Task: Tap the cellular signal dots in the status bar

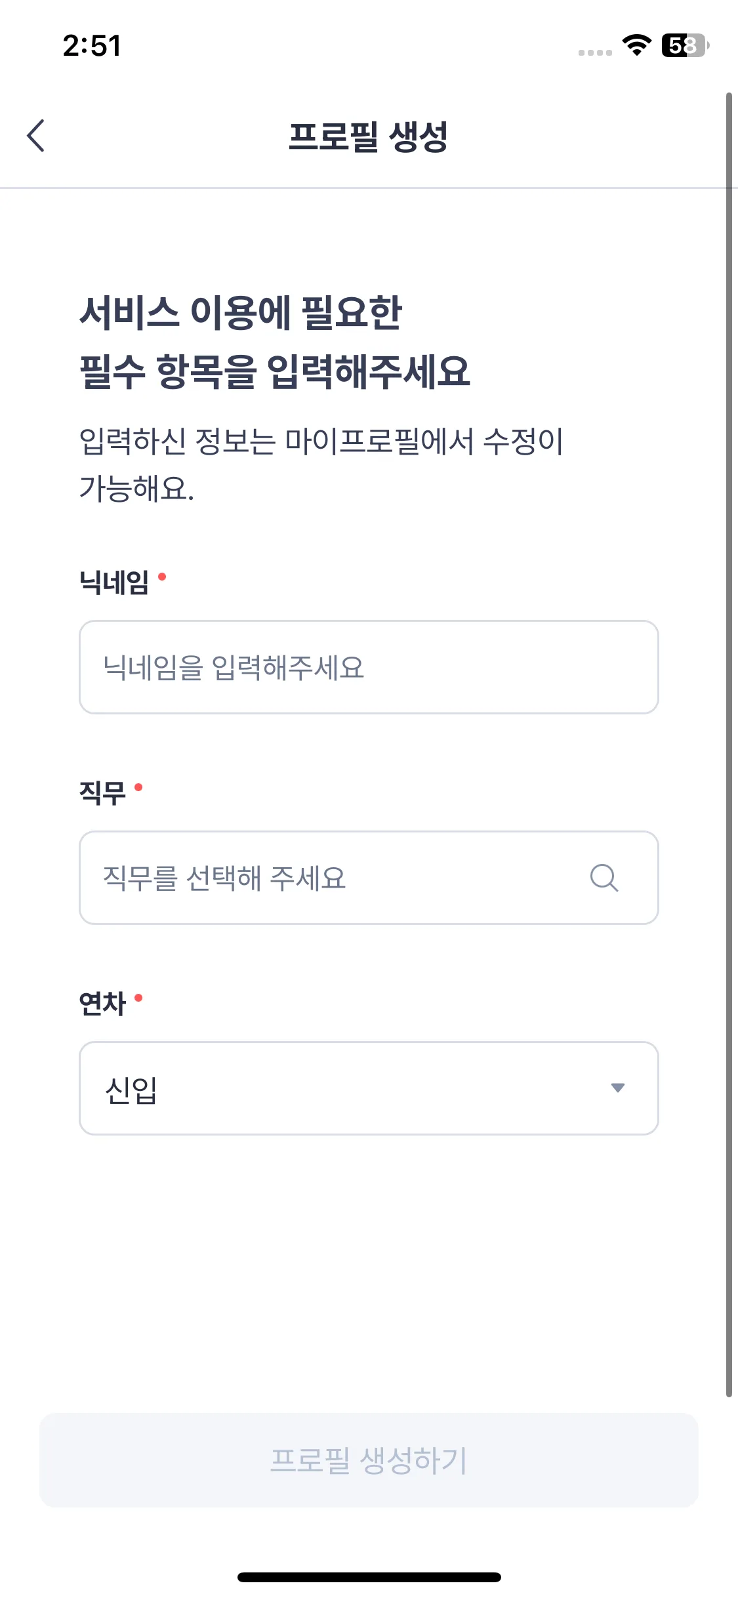Action: (x=595, y=52)
